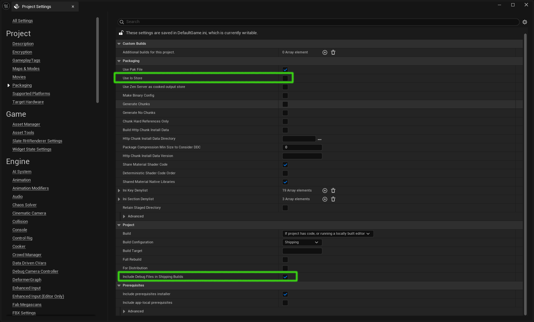This screenshot has width=534, height=322.
Task: Open Target Hardware page
Action: (28, 102)
